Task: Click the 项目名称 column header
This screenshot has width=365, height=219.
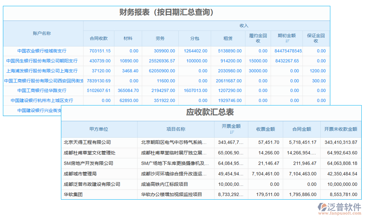Action: (175, 129)
